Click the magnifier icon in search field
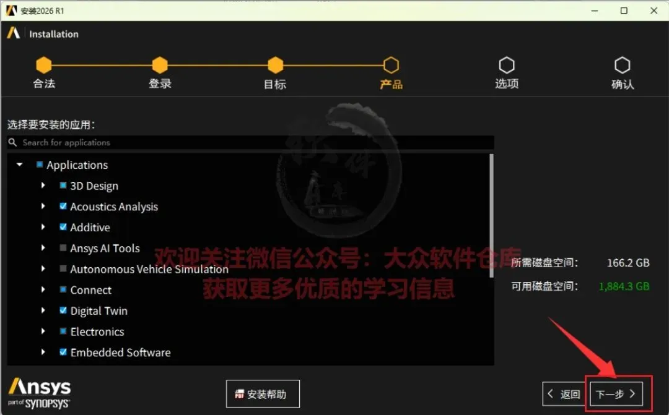 click(x=13, y=142)
